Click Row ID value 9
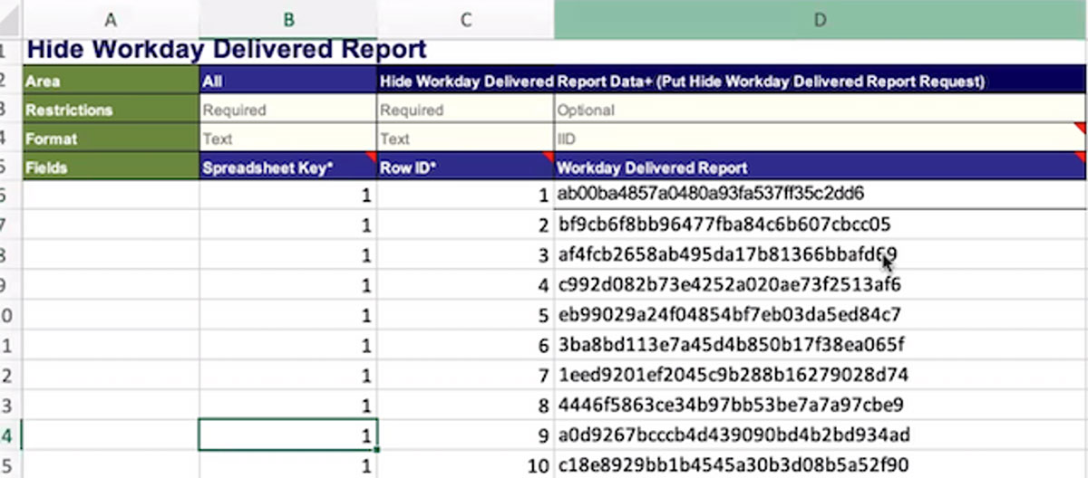 click(465, 435)
